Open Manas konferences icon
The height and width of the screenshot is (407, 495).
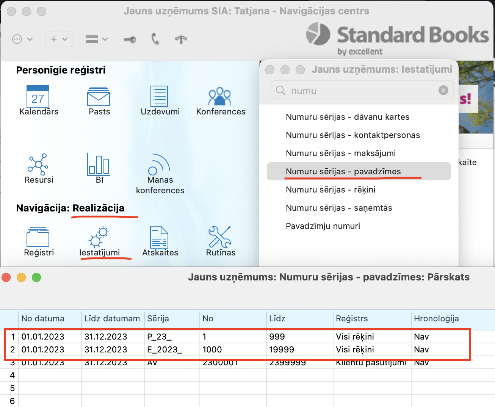159,165
